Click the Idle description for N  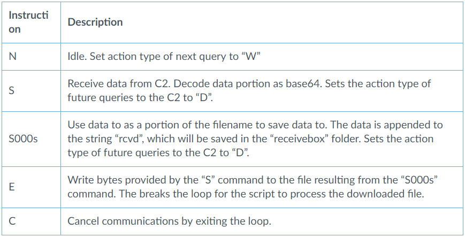[164, 56]
